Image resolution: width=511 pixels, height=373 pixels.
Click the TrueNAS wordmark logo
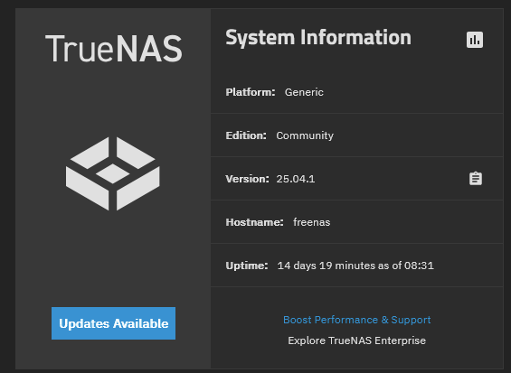113,49
